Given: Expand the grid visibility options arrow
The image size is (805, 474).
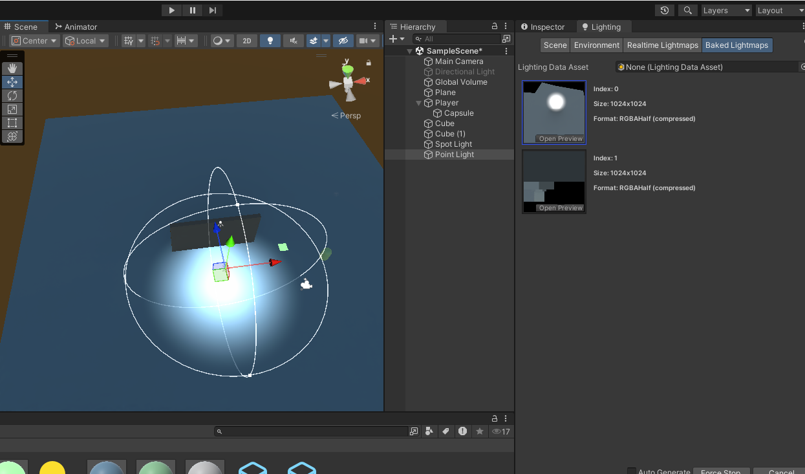Looking at the screenshot, I should pyautogui.click(x=141, y=41).
